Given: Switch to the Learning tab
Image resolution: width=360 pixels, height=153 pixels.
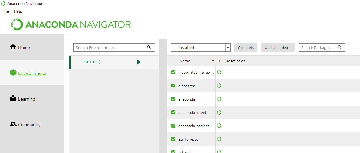Looking at the screenshot, I should (32, 98).
